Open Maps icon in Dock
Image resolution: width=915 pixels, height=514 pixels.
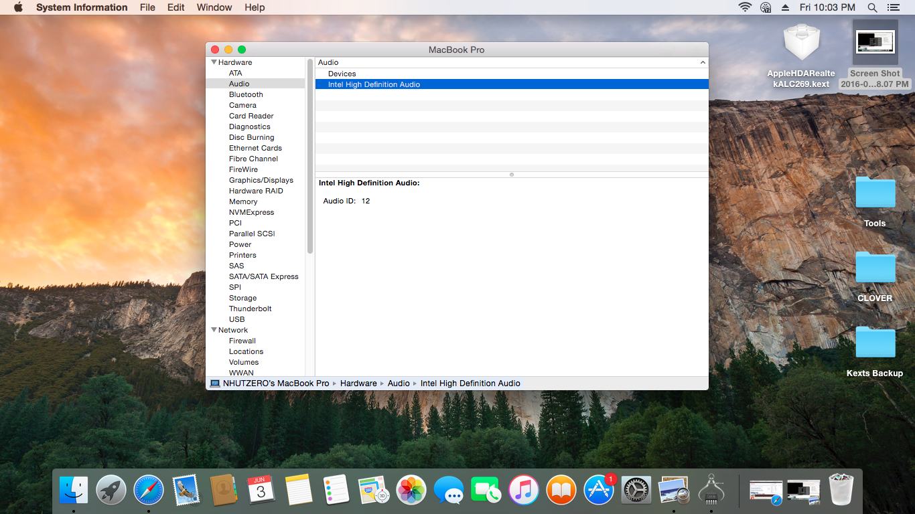coord(374,490)
